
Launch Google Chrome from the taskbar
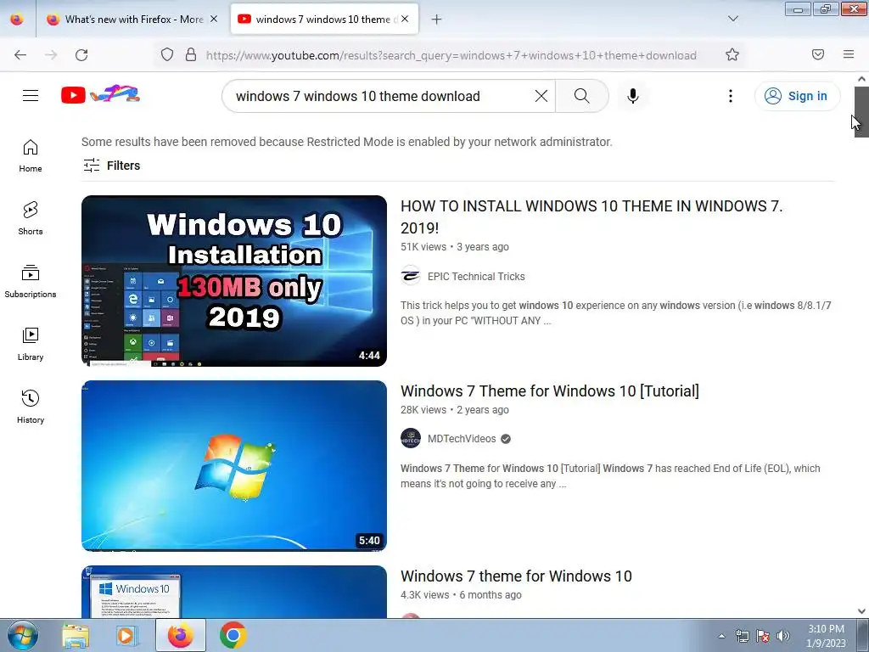[x=233, y=635]
